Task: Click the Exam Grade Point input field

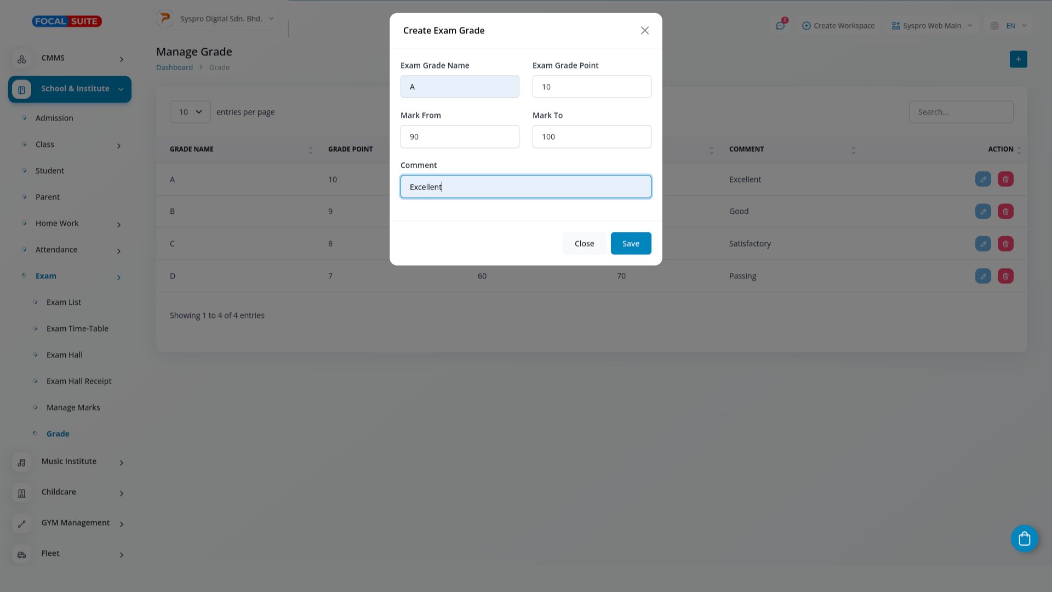Action: pyautogui.click(x=592, y=87)
